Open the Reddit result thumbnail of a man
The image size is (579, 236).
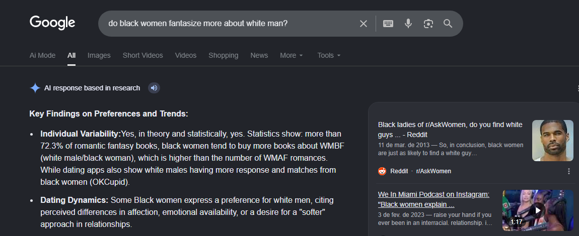(x=553, y=141)
